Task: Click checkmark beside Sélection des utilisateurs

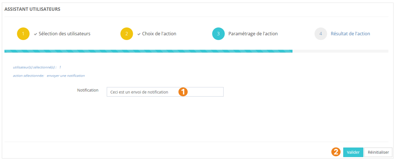Action: pos(36,34)
